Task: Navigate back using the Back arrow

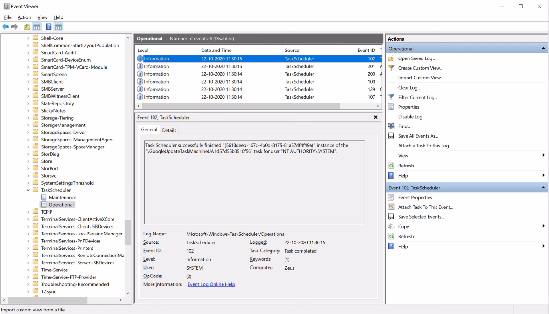Action: click(5, 27)
